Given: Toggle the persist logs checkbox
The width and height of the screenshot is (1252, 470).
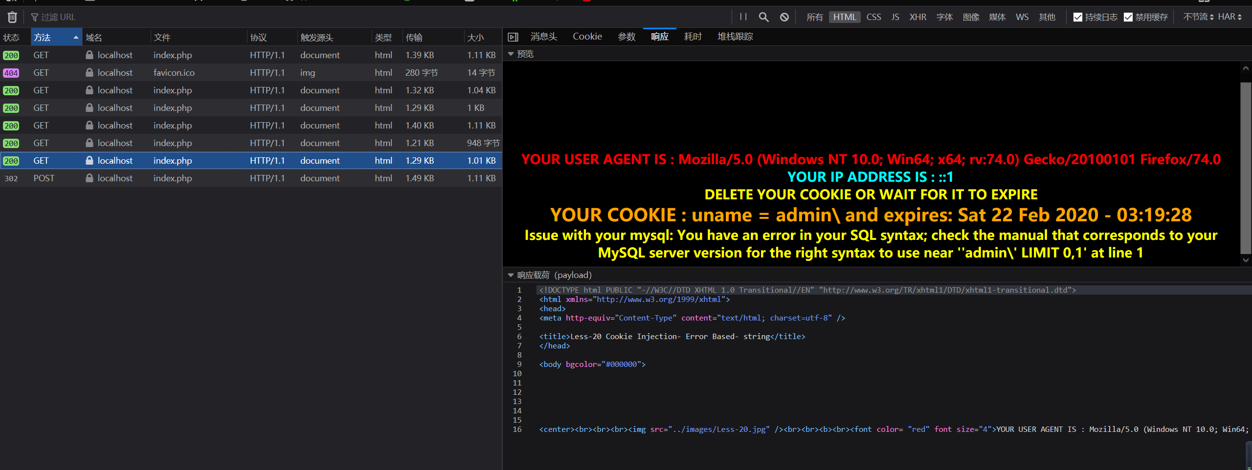Looking at the screenshot, I should (x=1077, y=17).
